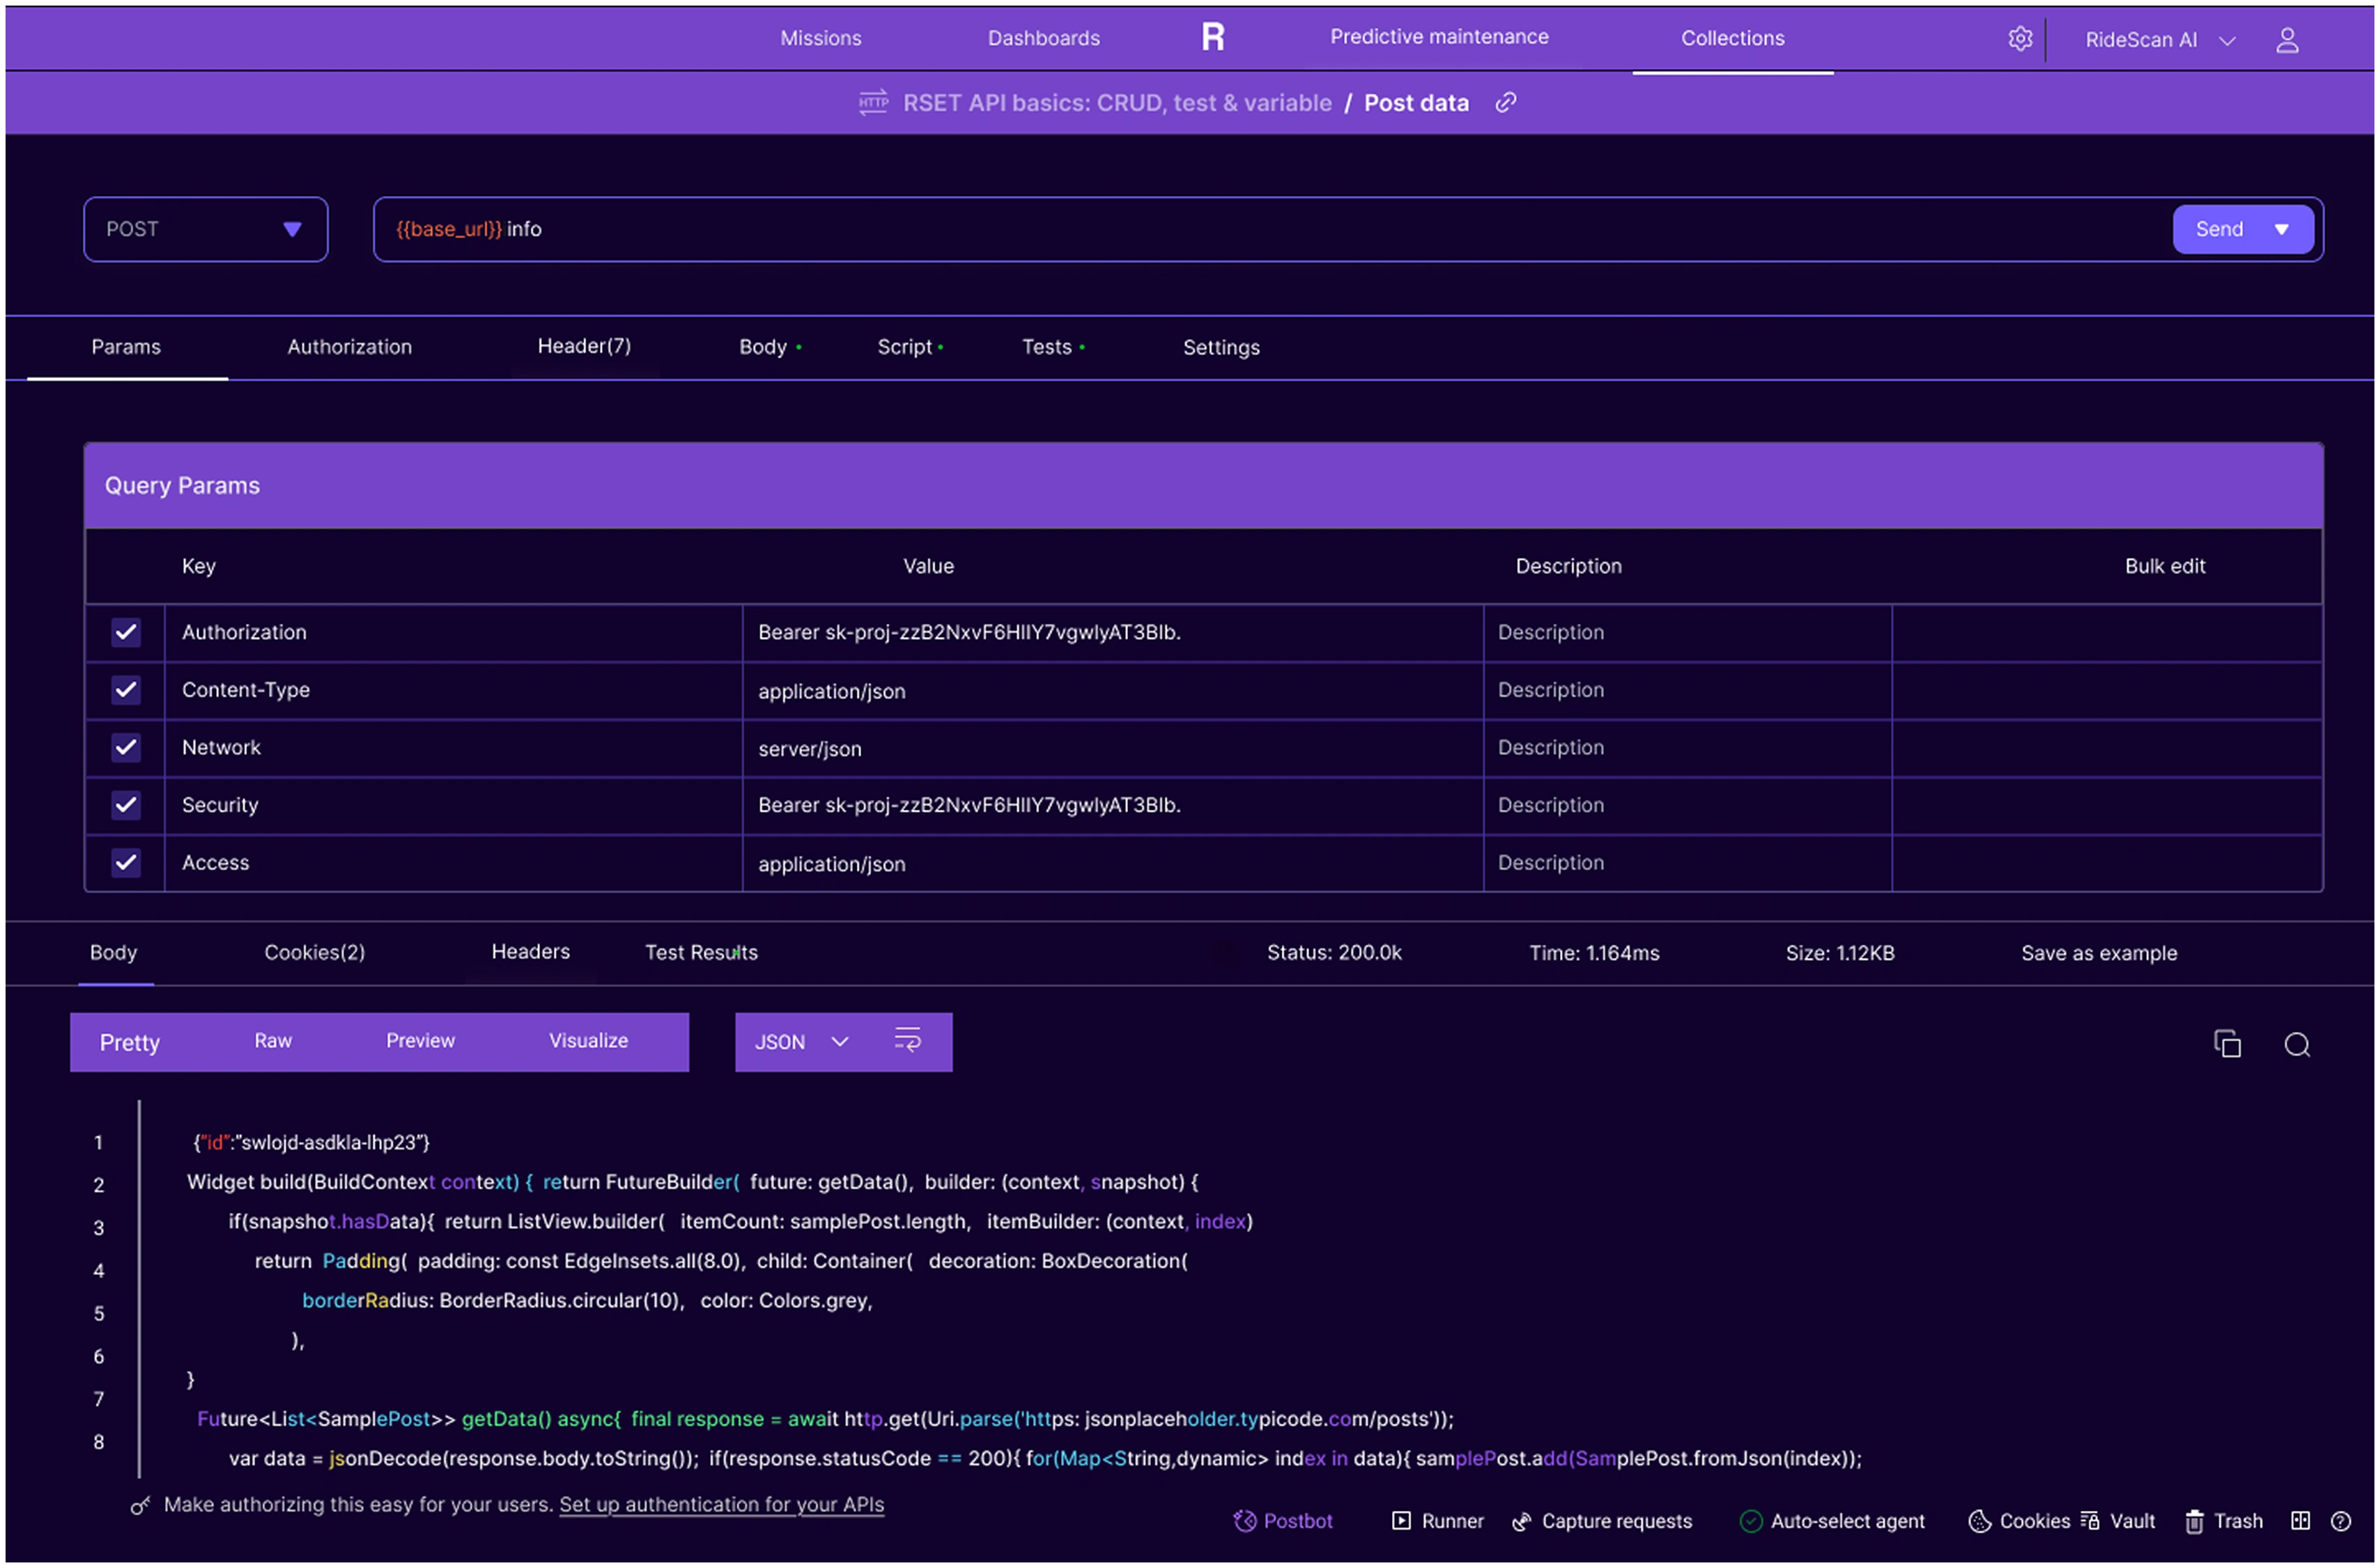Screen dimensions: 2380x1568
Task: Uncheck the Network param checkbox
Action: point(126,747)
